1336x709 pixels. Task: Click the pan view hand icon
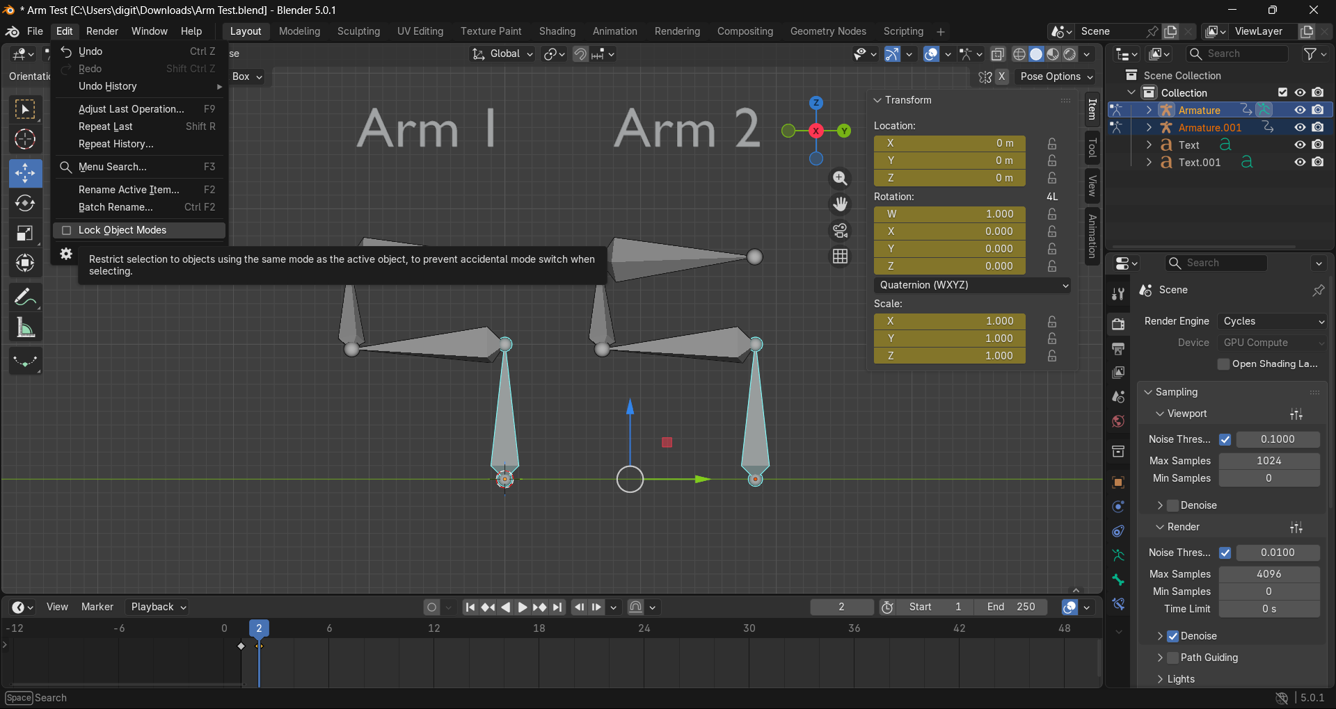coord(841,204)
